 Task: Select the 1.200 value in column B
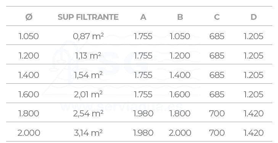(x=180, y=56)
